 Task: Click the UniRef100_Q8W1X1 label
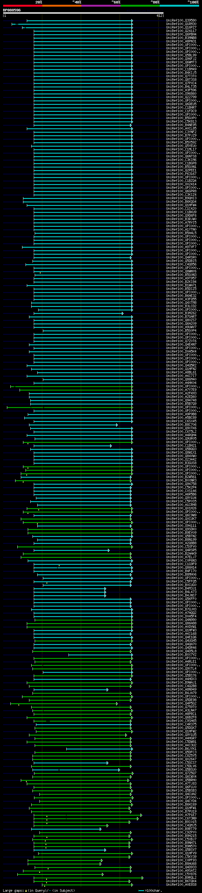pos(181,452)
